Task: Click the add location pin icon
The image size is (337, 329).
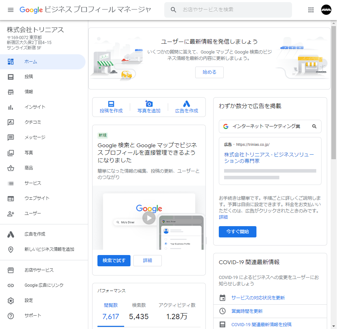Action: [x=11, y=249]
